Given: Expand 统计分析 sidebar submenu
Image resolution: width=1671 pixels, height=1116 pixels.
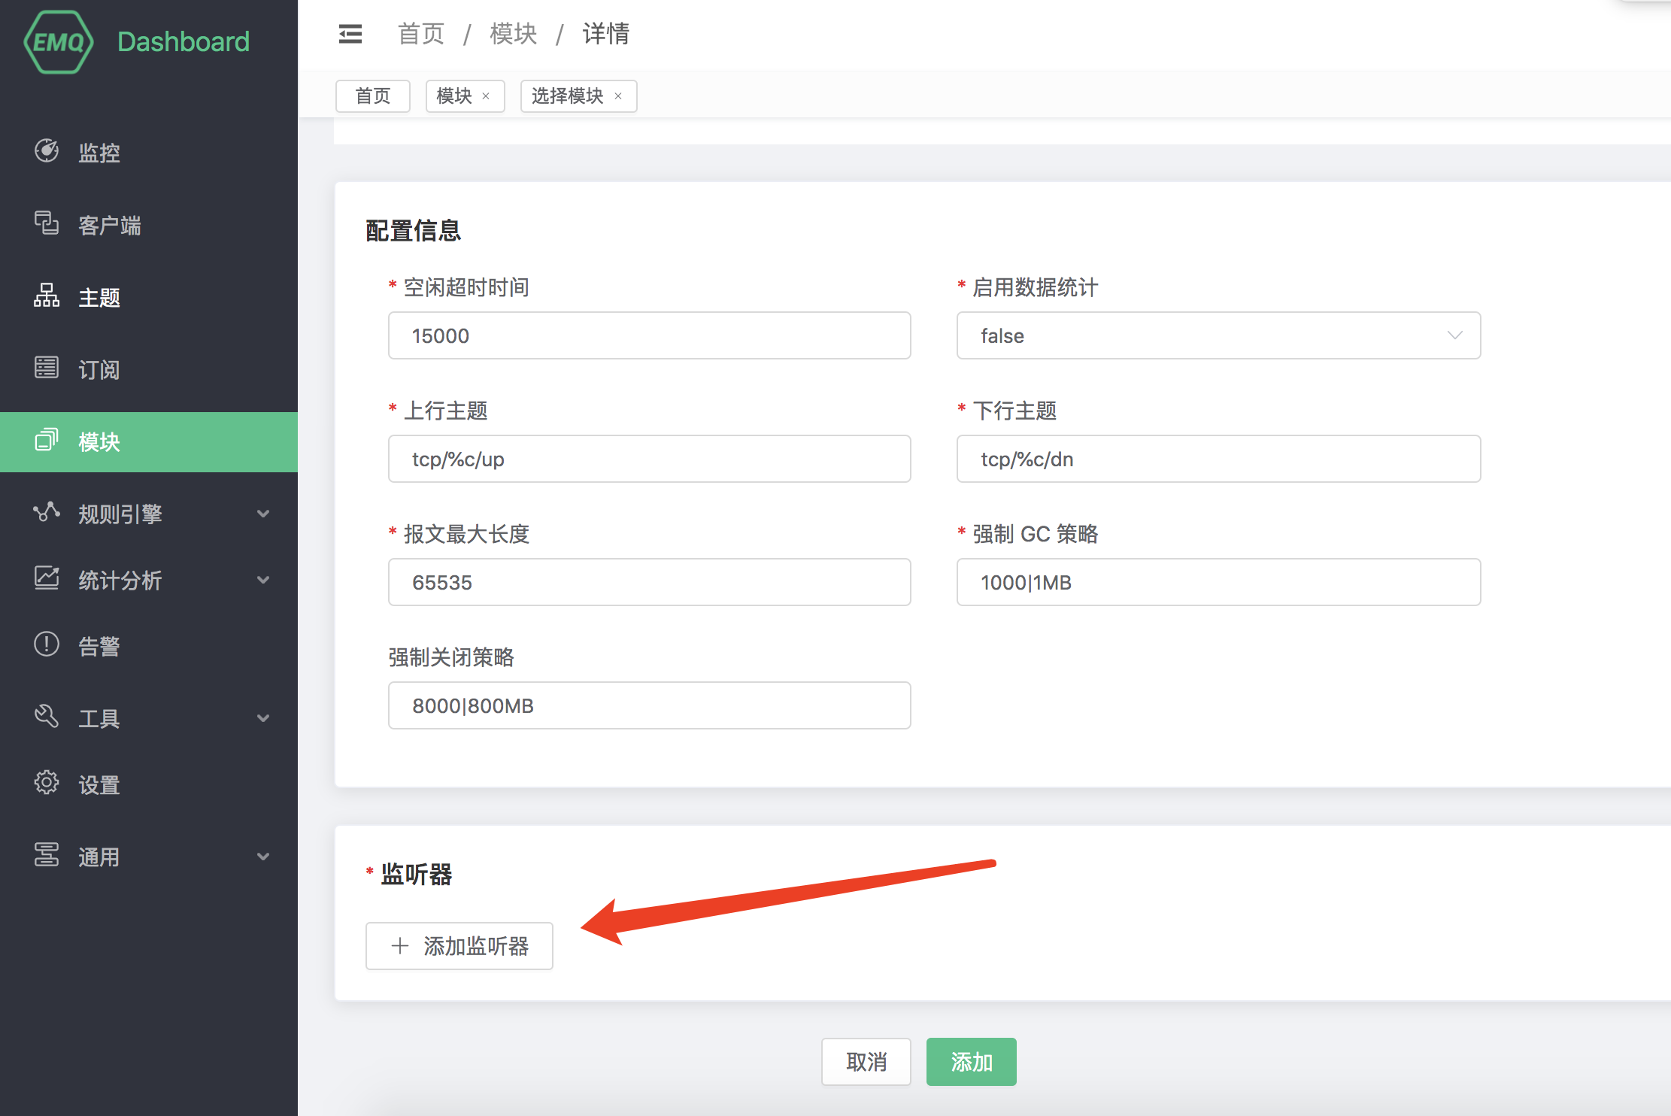Looking at the screenshot, I should (x=263, y=580).
